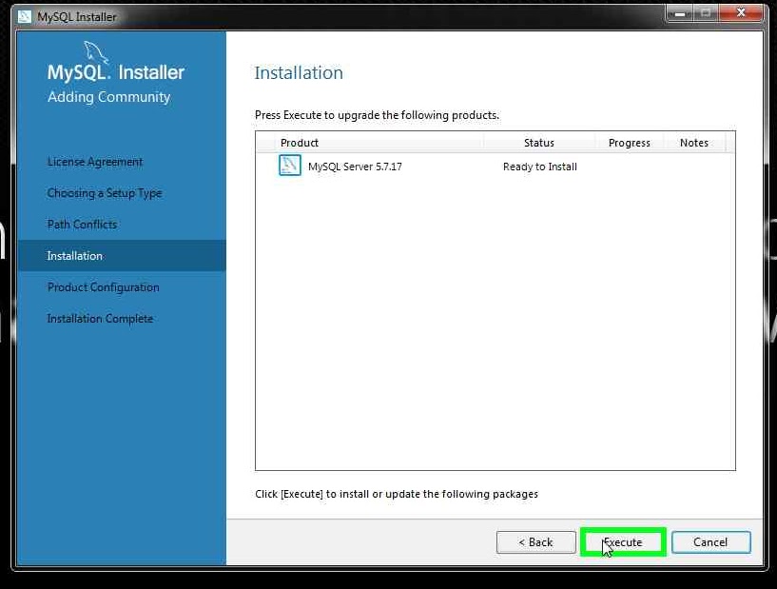This screenshot has width=777, height=589.
Task: Sort by the Status column header
Action: [x=539, y=143]
